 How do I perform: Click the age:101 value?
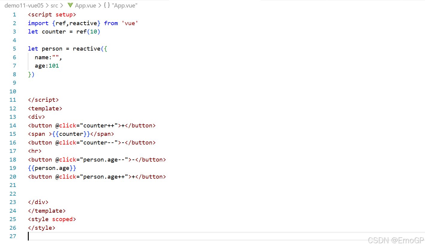point(47,66)
